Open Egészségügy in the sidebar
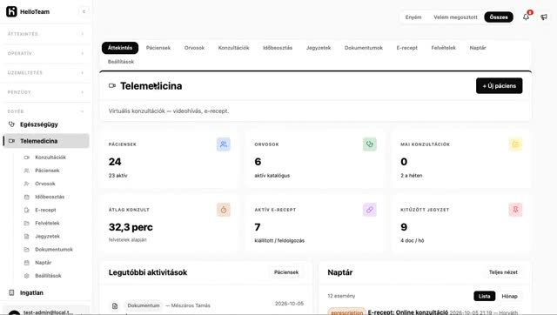The height and width of the screenshot is (315, 557). tap(46, 124)
